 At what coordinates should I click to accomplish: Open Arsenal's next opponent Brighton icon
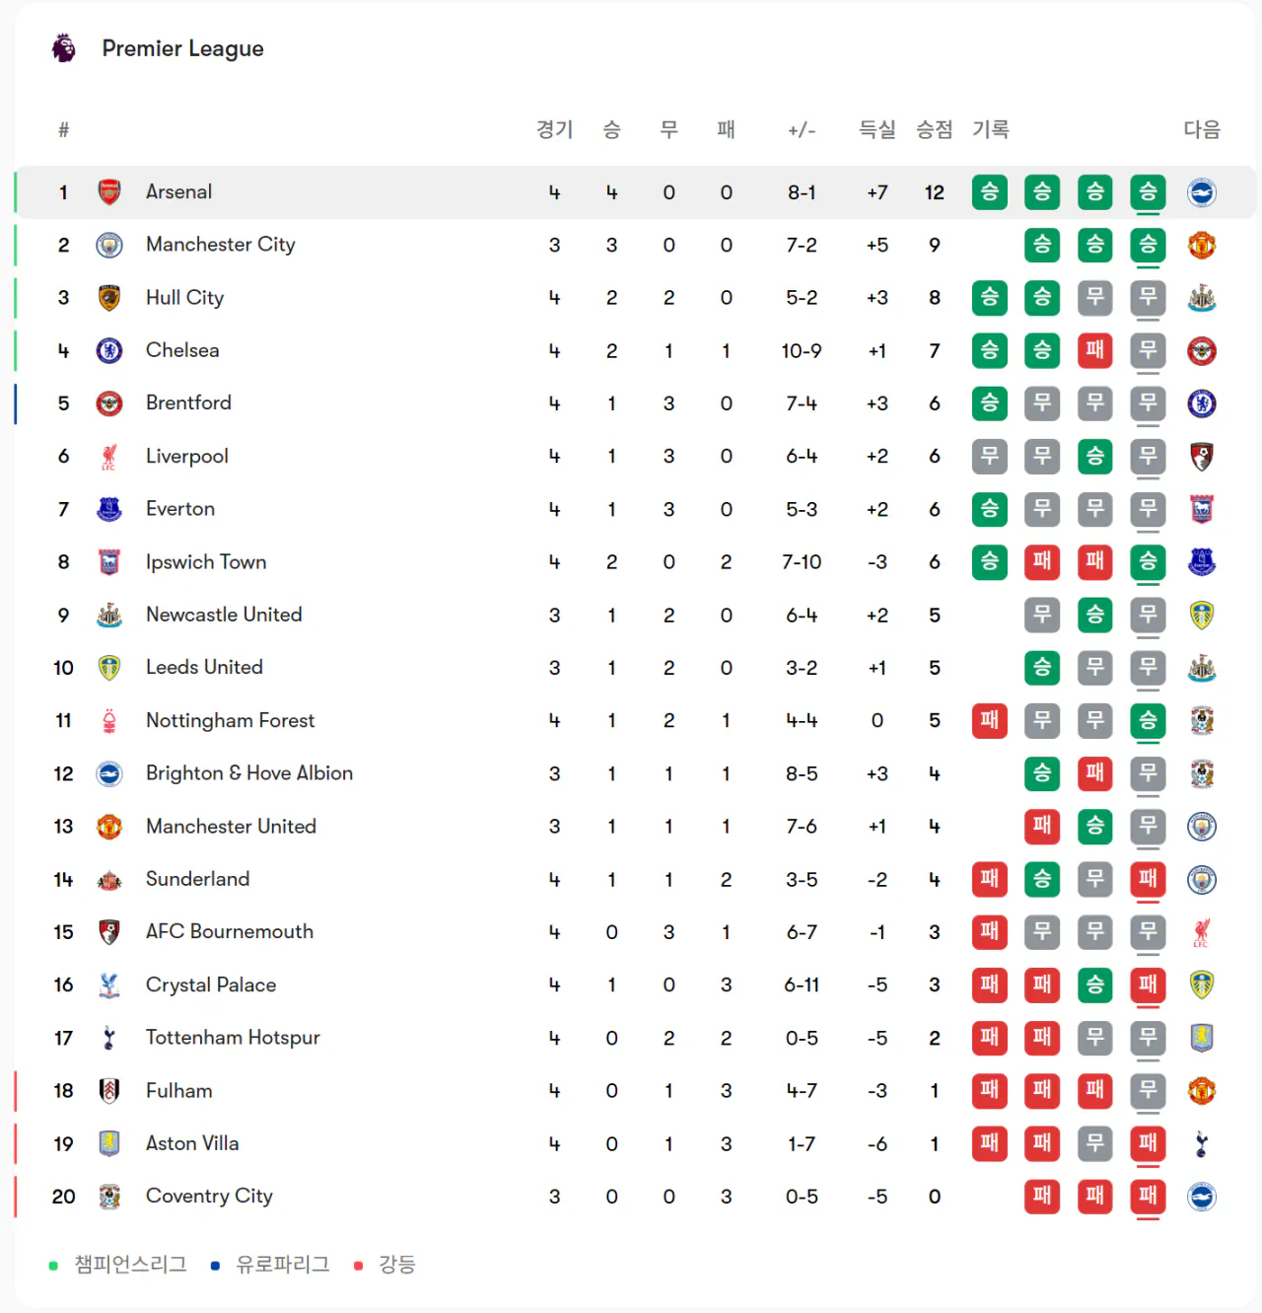tap(1201, 192)
